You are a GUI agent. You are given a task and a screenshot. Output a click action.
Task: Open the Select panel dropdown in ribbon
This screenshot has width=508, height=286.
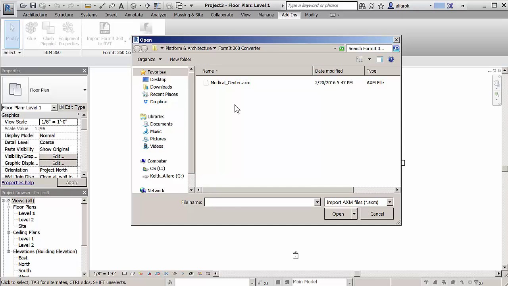12,52
